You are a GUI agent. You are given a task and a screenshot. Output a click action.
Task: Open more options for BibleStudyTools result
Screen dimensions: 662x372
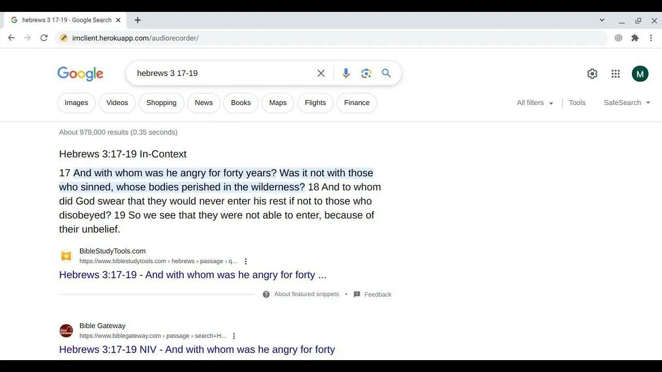[246, 261]
